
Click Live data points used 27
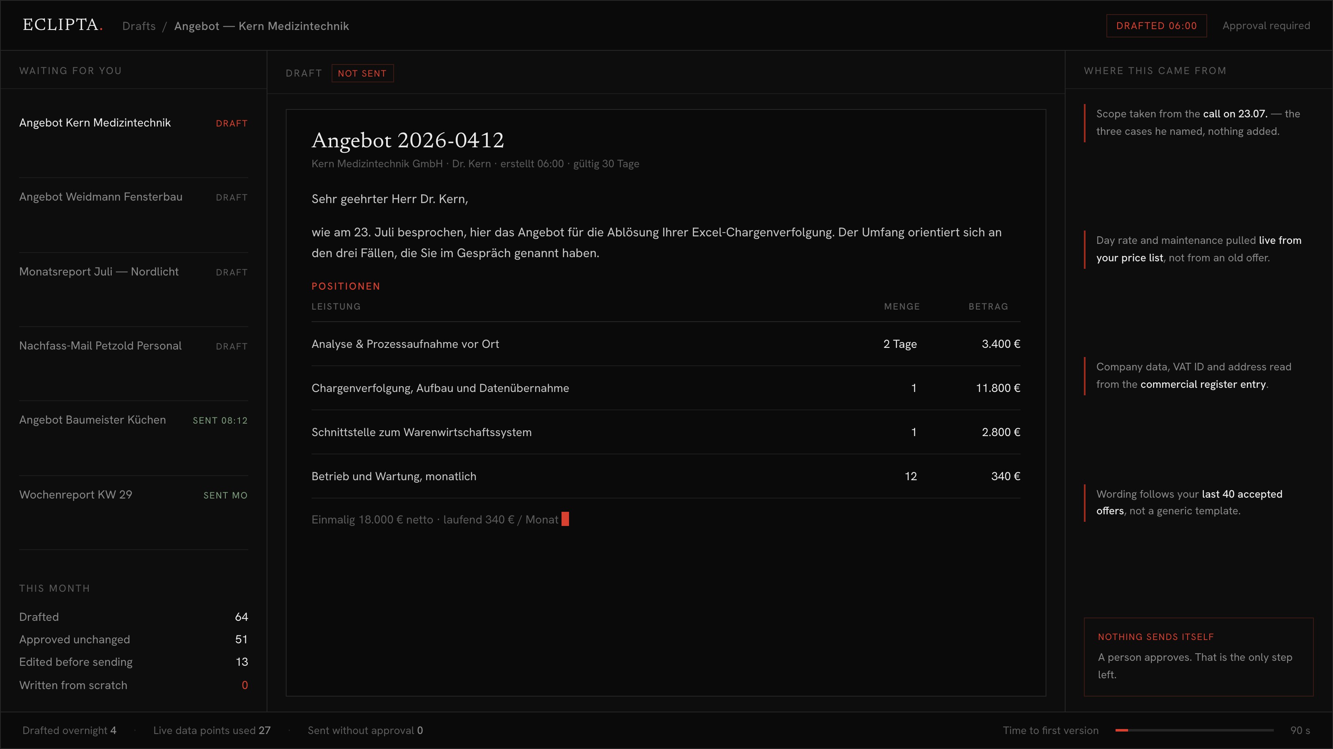pos(212,730)
